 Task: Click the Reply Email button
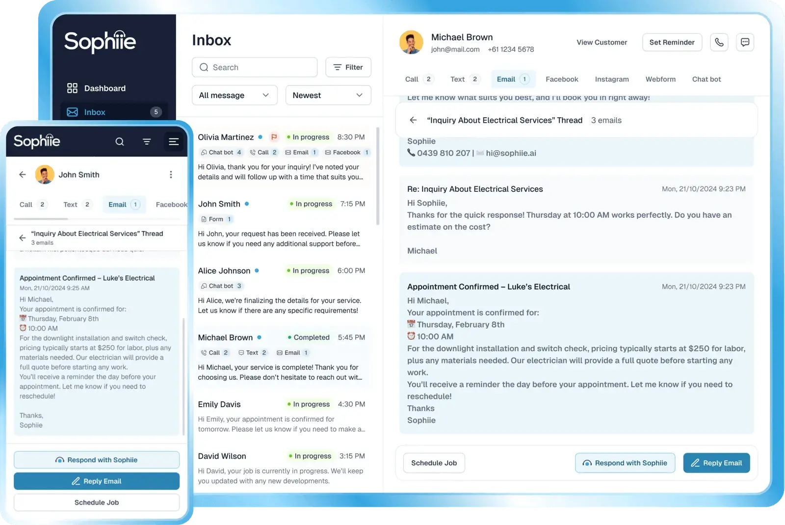tap(716, 463)
